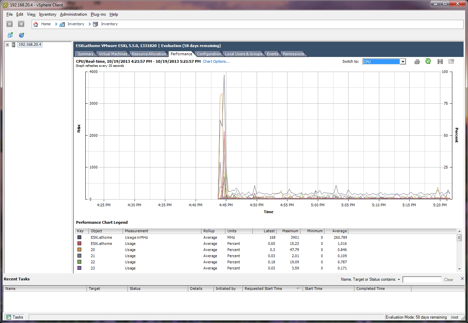Click the host server icon in tree

coord(14,45)
